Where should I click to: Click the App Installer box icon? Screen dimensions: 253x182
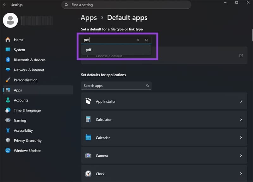pos(88,101)
